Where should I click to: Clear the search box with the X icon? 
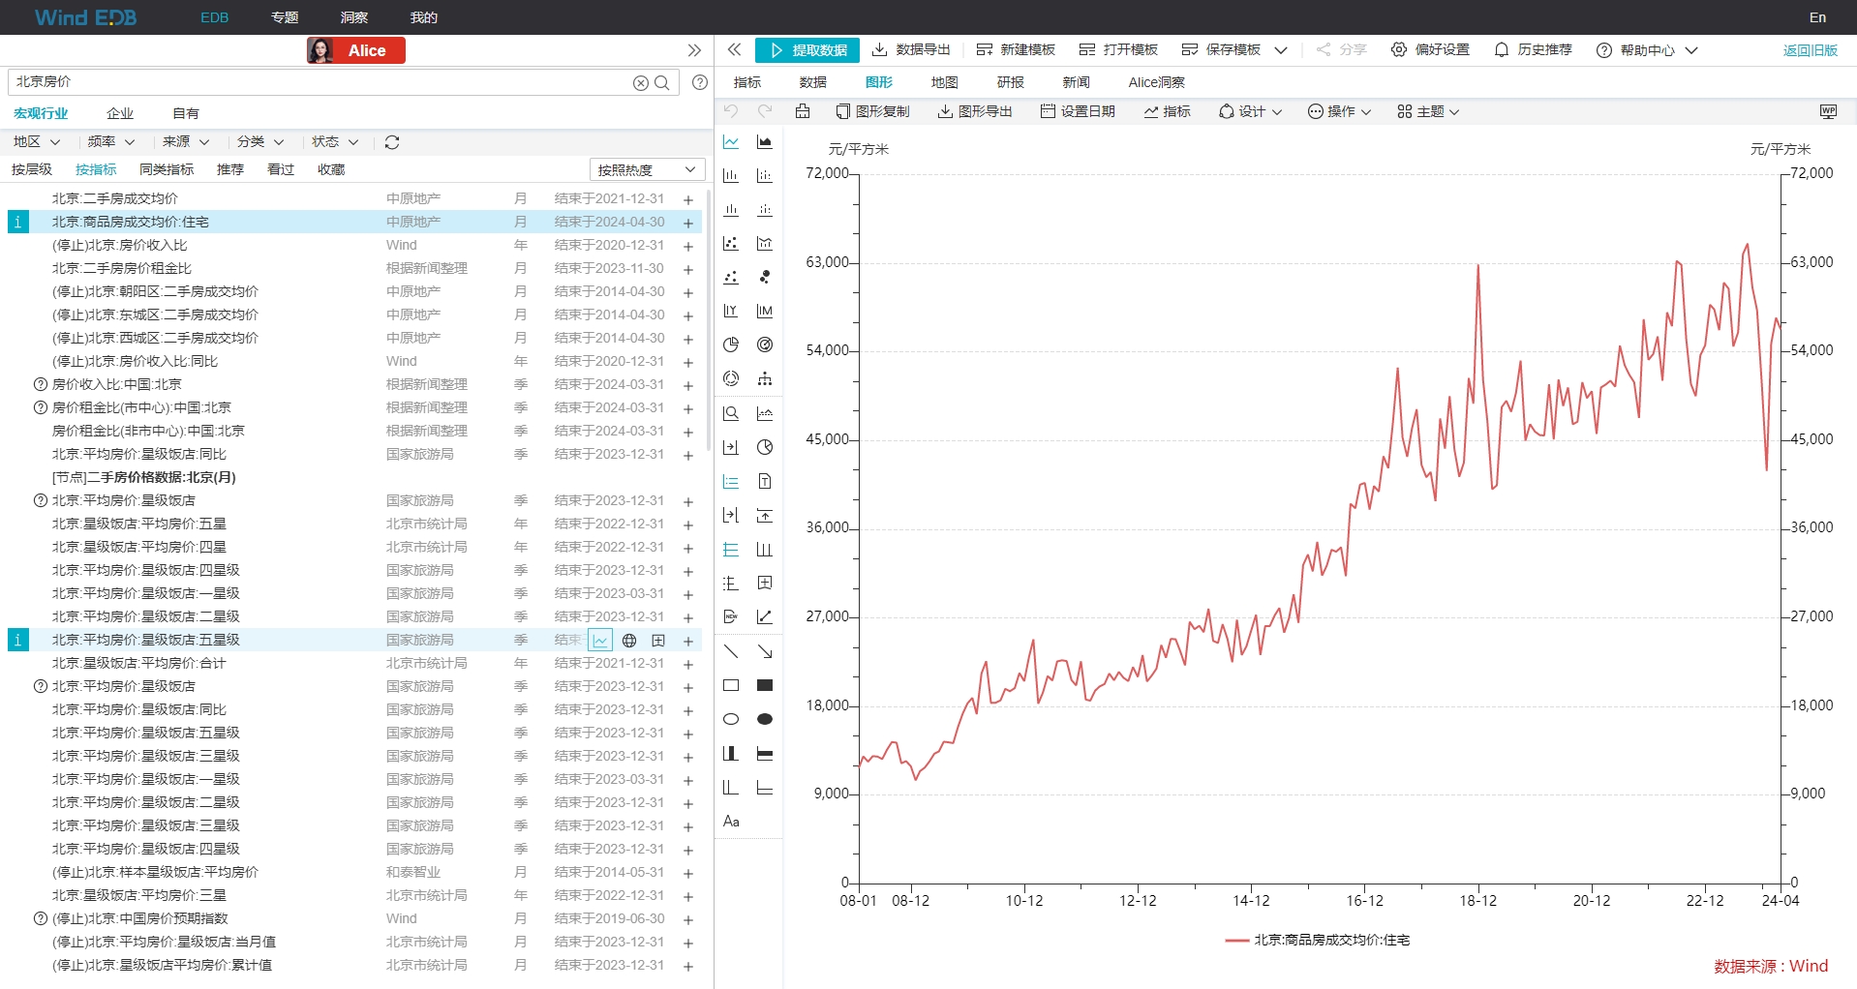point(640,83)
